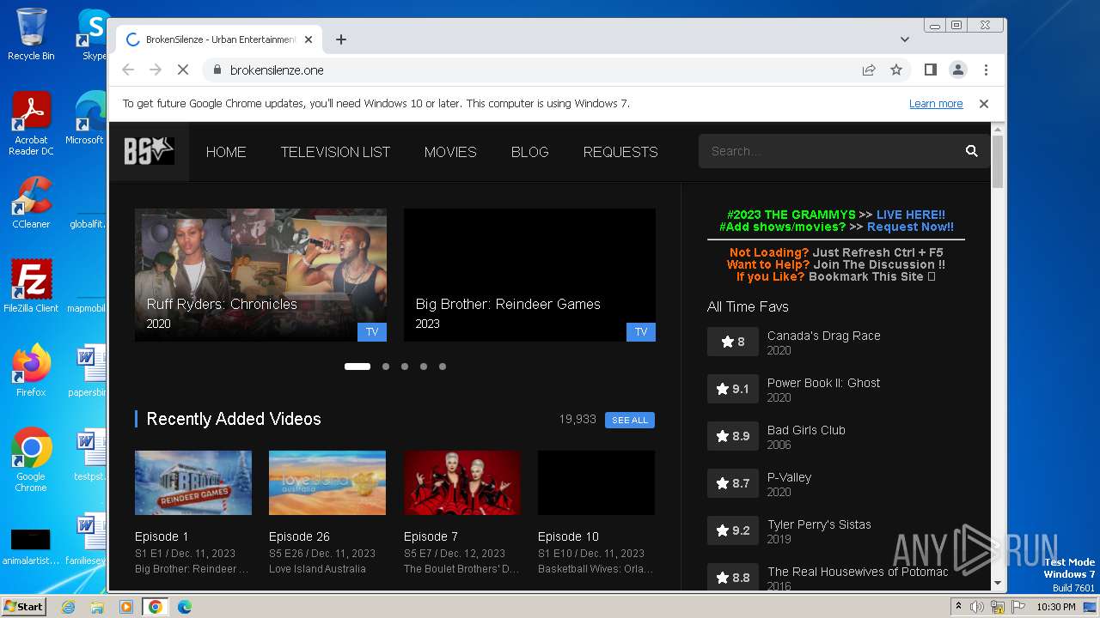Click the address bar URL
The height and width of the screenshot is (618, 1100).
[277, 70]
